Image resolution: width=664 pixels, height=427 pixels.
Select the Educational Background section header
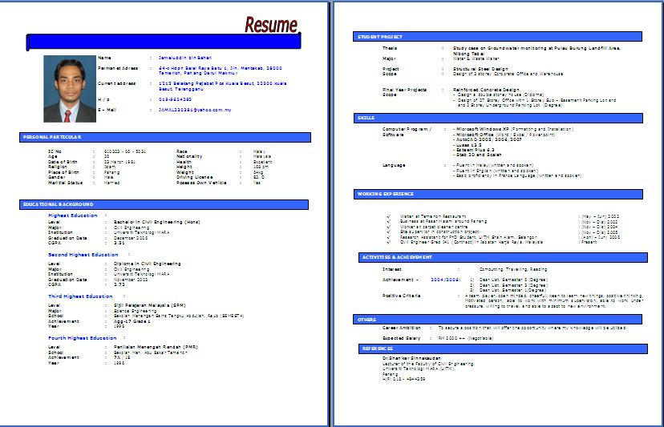164,204
